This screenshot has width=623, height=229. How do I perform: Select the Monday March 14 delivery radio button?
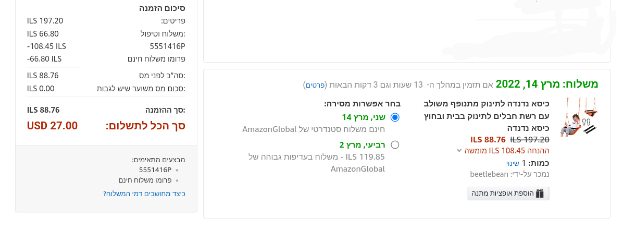point(395,117)
